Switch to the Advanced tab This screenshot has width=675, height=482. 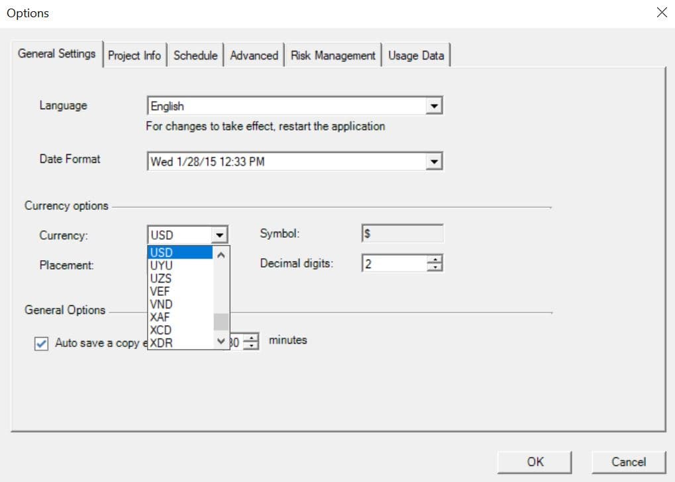254,55
